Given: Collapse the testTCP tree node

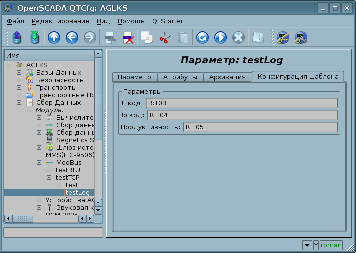Looking at the screenshot, I should click(49, 177).
